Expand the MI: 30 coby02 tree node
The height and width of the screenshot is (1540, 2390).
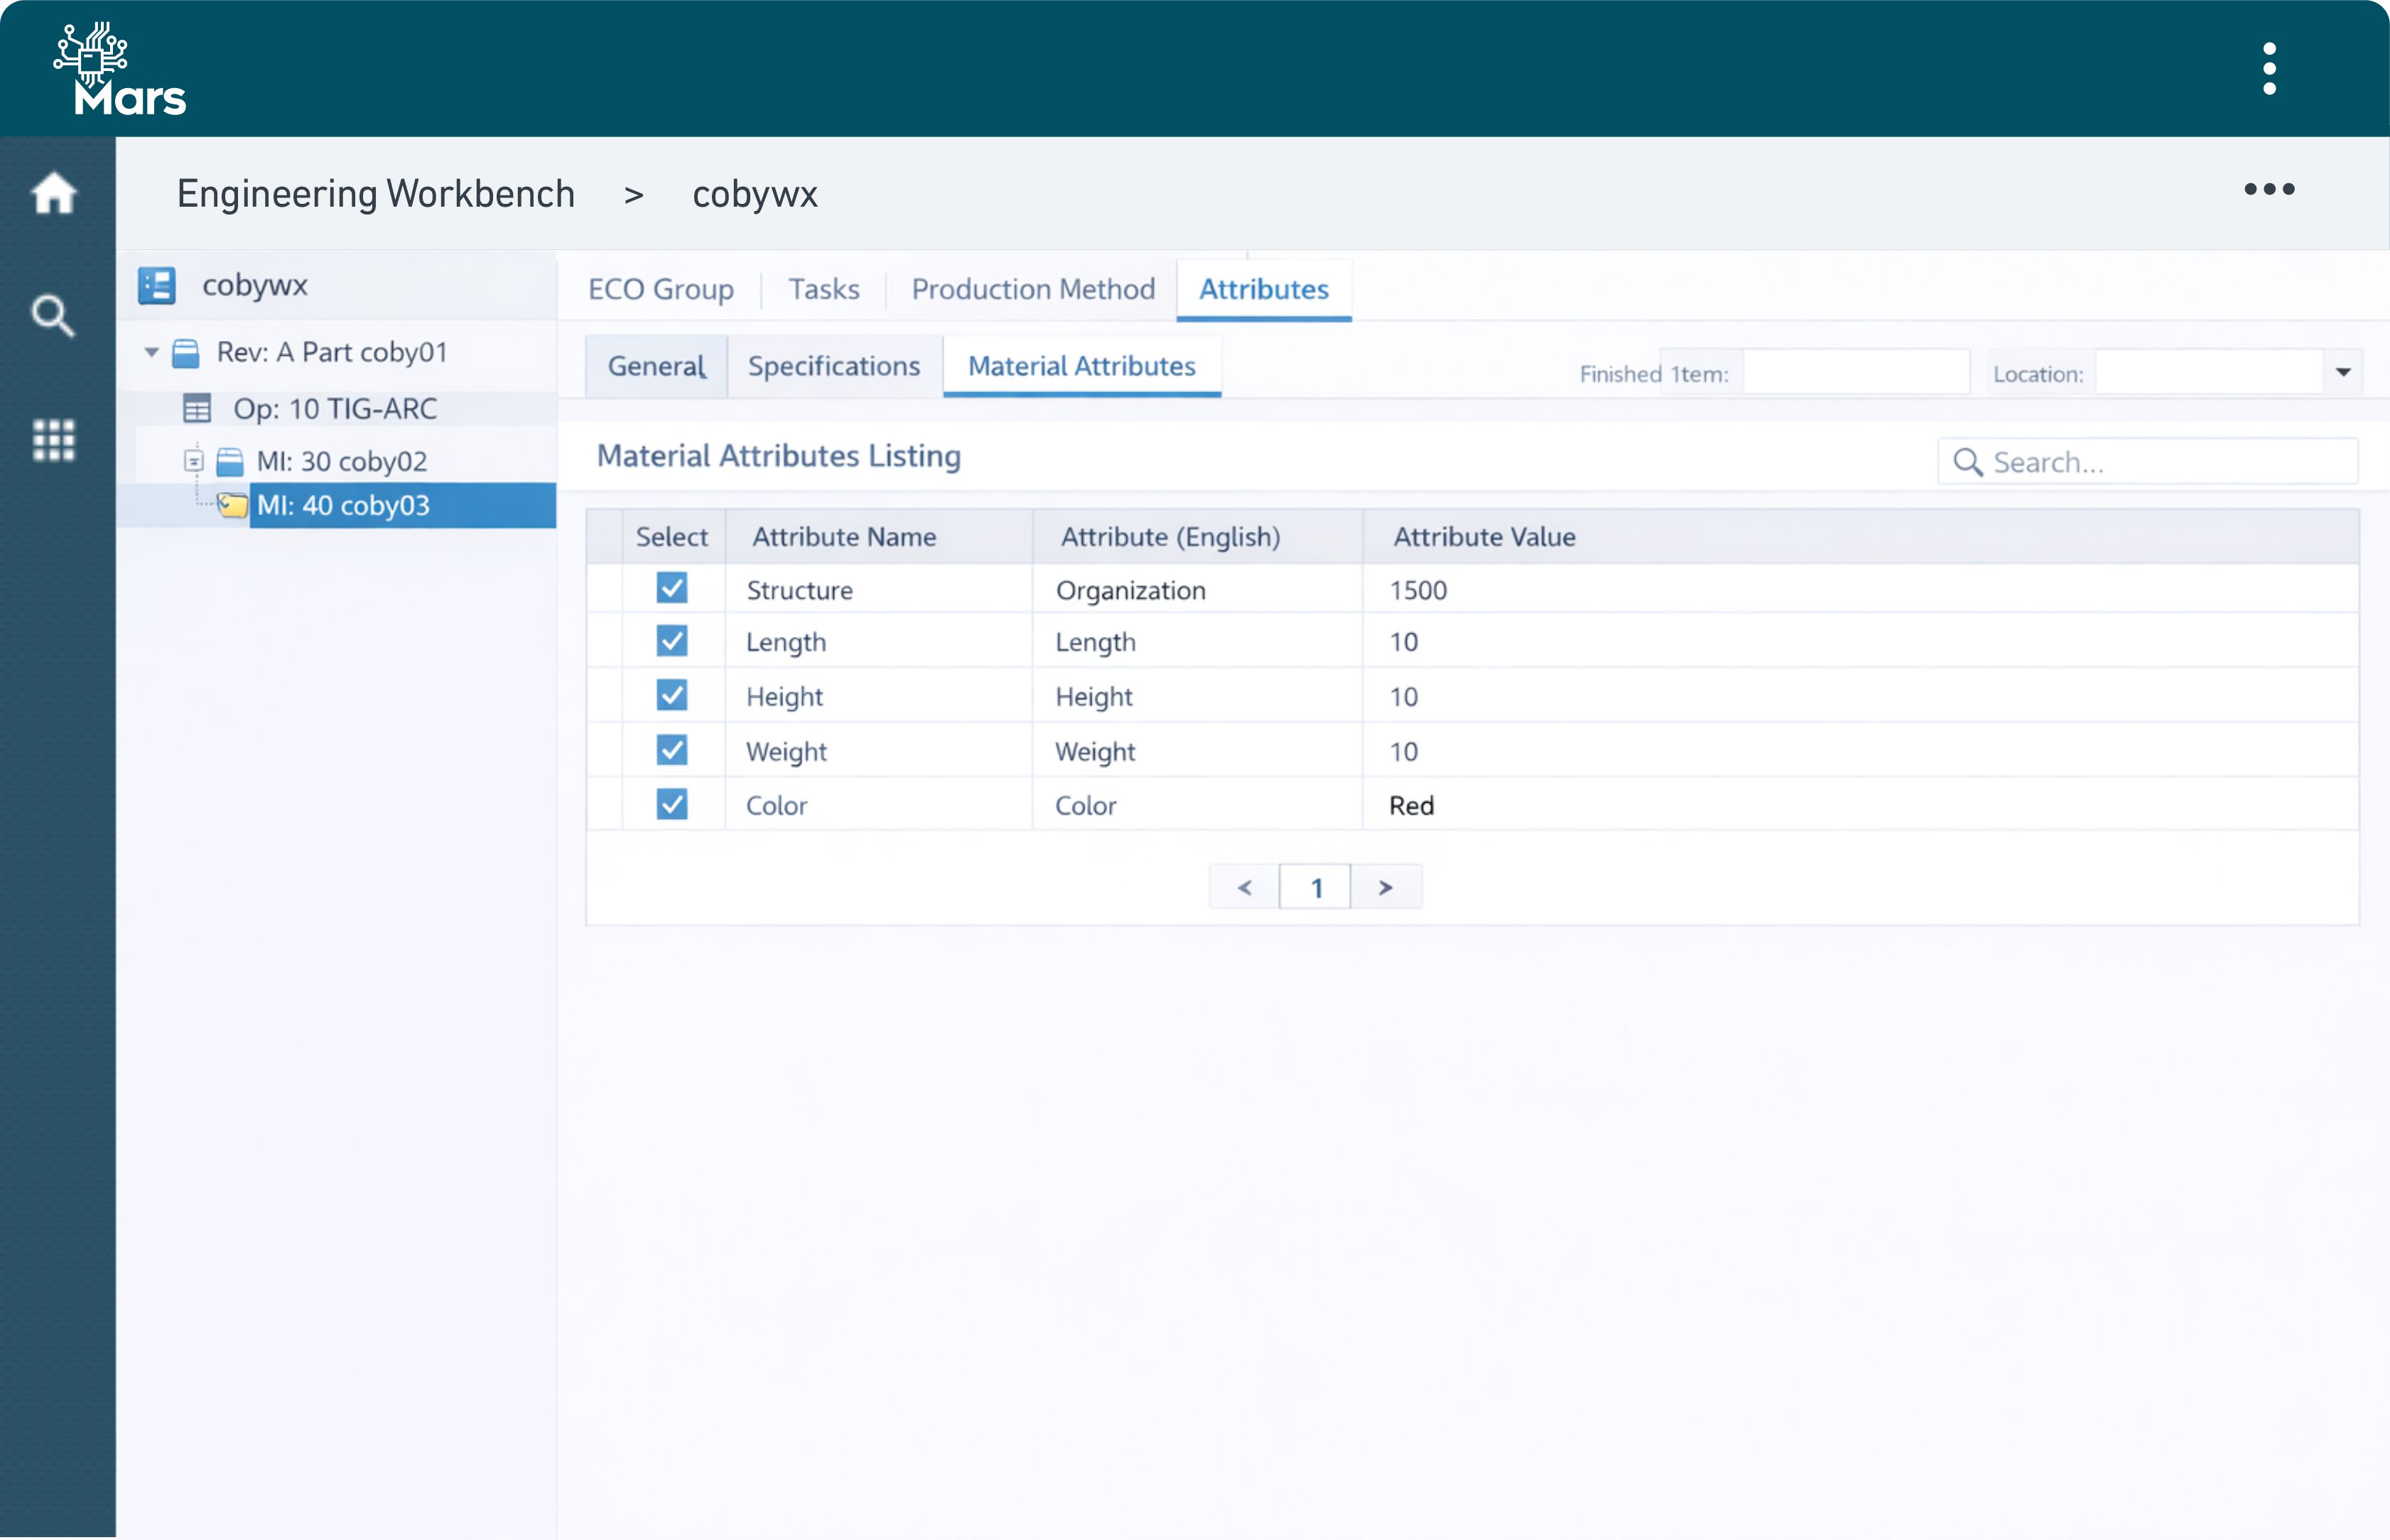pyautogui.click(x=193, y=461)
